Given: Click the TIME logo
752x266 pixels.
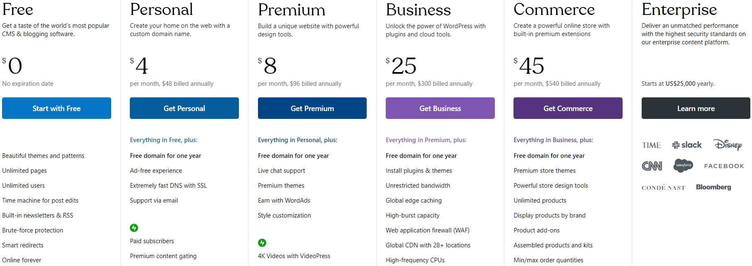Looking at the screenshot, I should (651, 145).
